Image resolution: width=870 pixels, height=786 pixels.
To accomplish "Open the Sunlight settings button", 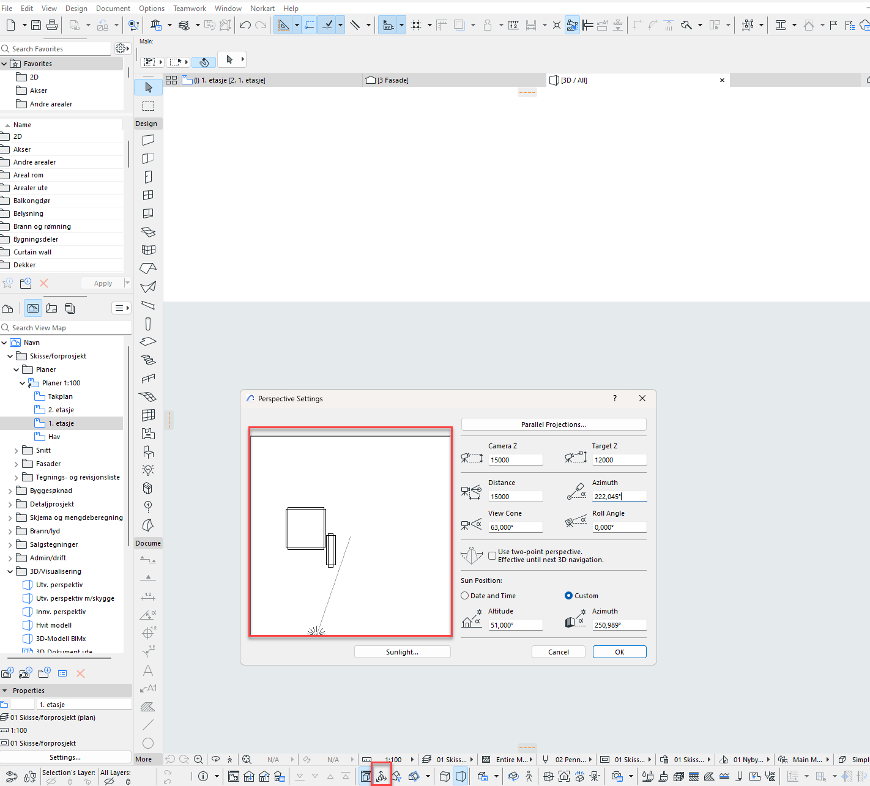I will tap(402, 652).
